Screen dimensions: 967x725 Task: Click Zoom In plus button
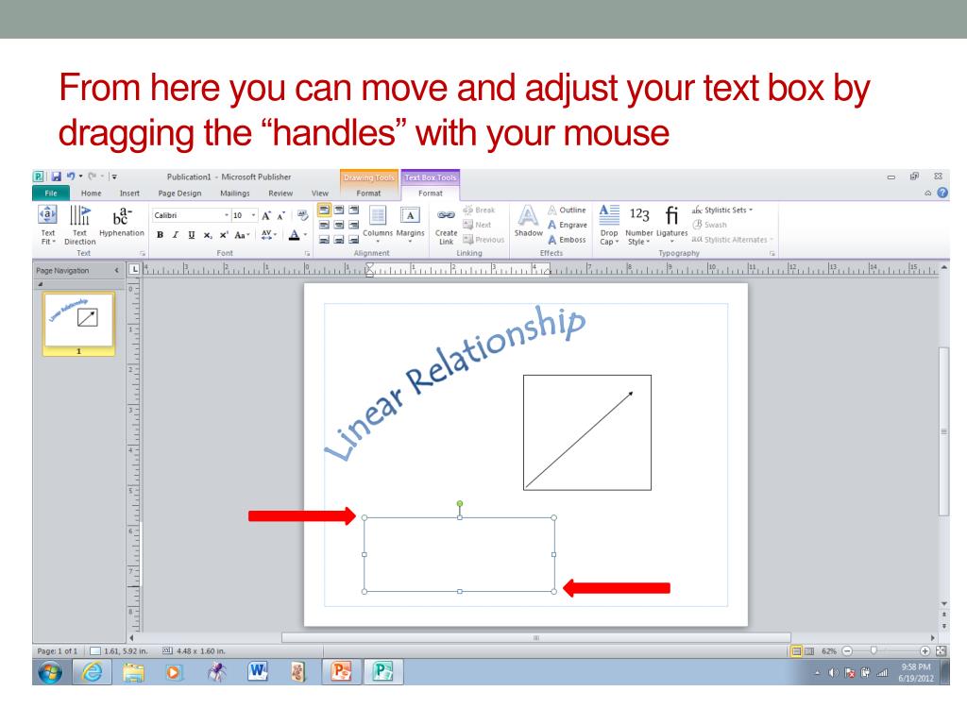925,651
